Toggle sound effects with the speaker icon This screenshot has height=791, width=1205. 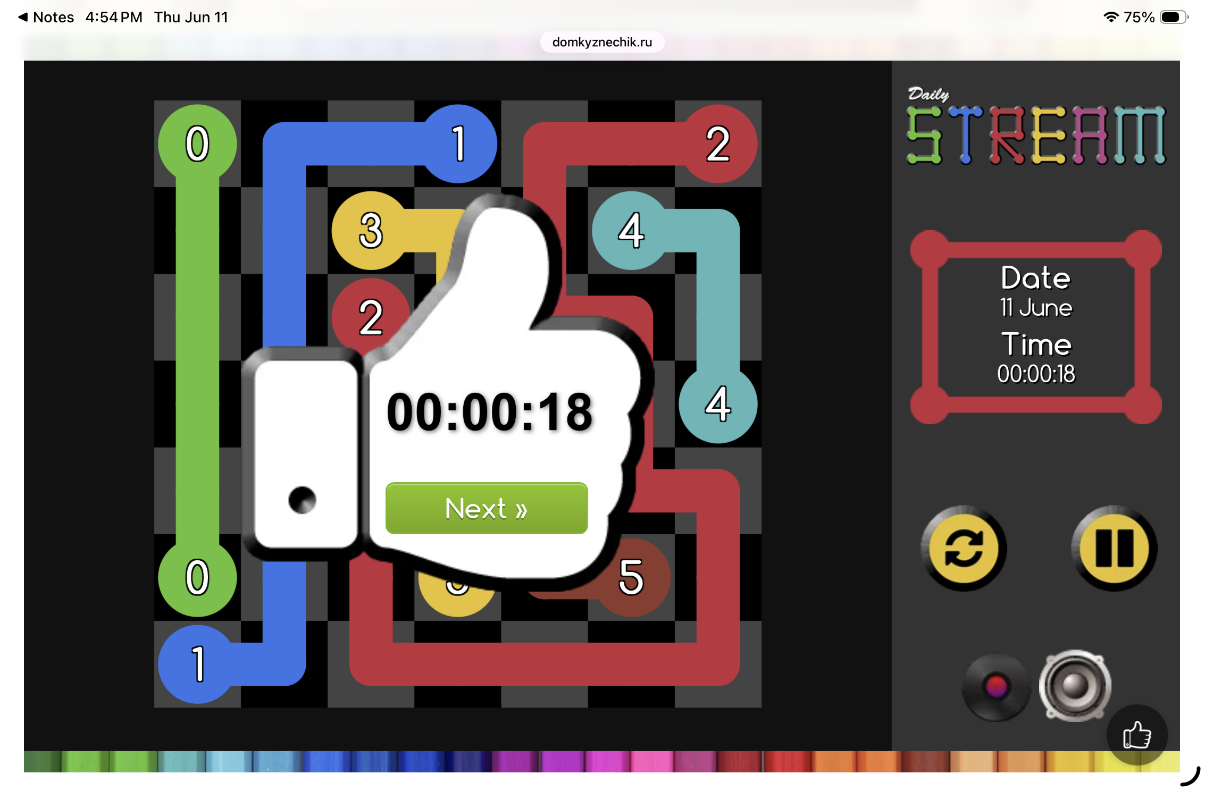pyautogui.click(x=1075, y=685)
